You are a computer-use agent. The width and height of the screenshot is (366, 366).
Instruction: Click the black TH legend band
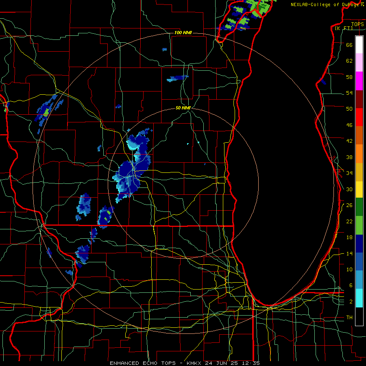[x=359, y=316]
